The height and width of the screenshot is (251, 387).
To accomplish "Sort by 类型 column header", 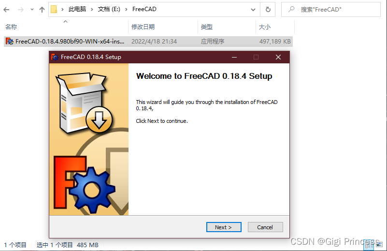I will click(207, 27).
